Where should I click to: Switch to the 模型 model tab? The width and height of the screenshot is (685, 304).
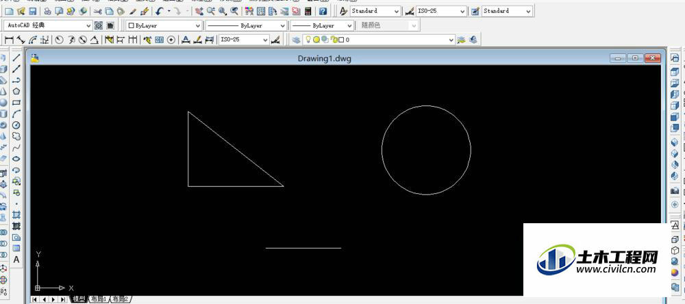(x=79, y=299)
